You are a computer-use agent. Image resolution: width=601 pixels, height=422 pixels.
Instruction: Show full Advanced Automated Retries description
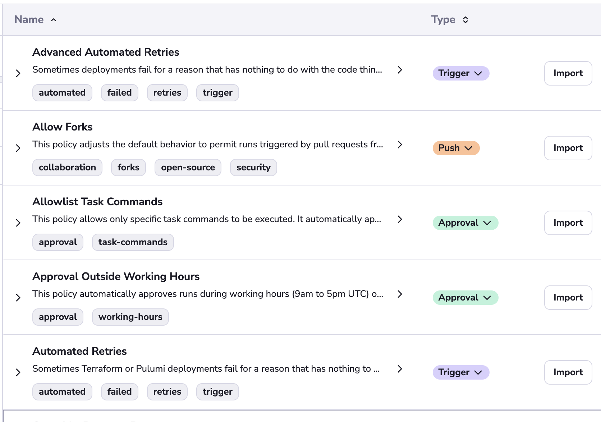click(400, 70)
